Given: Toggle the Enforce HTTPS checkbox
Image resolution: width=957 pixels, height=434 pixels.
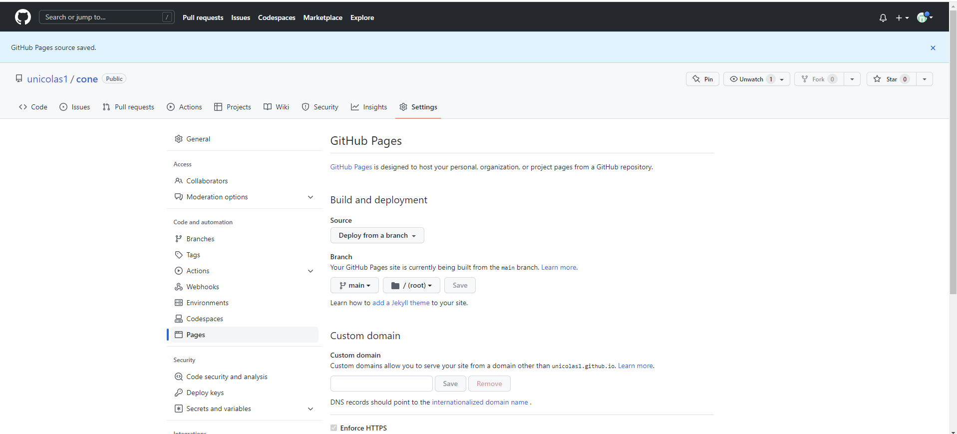Looking at the screenshot, I should (333, 428).
